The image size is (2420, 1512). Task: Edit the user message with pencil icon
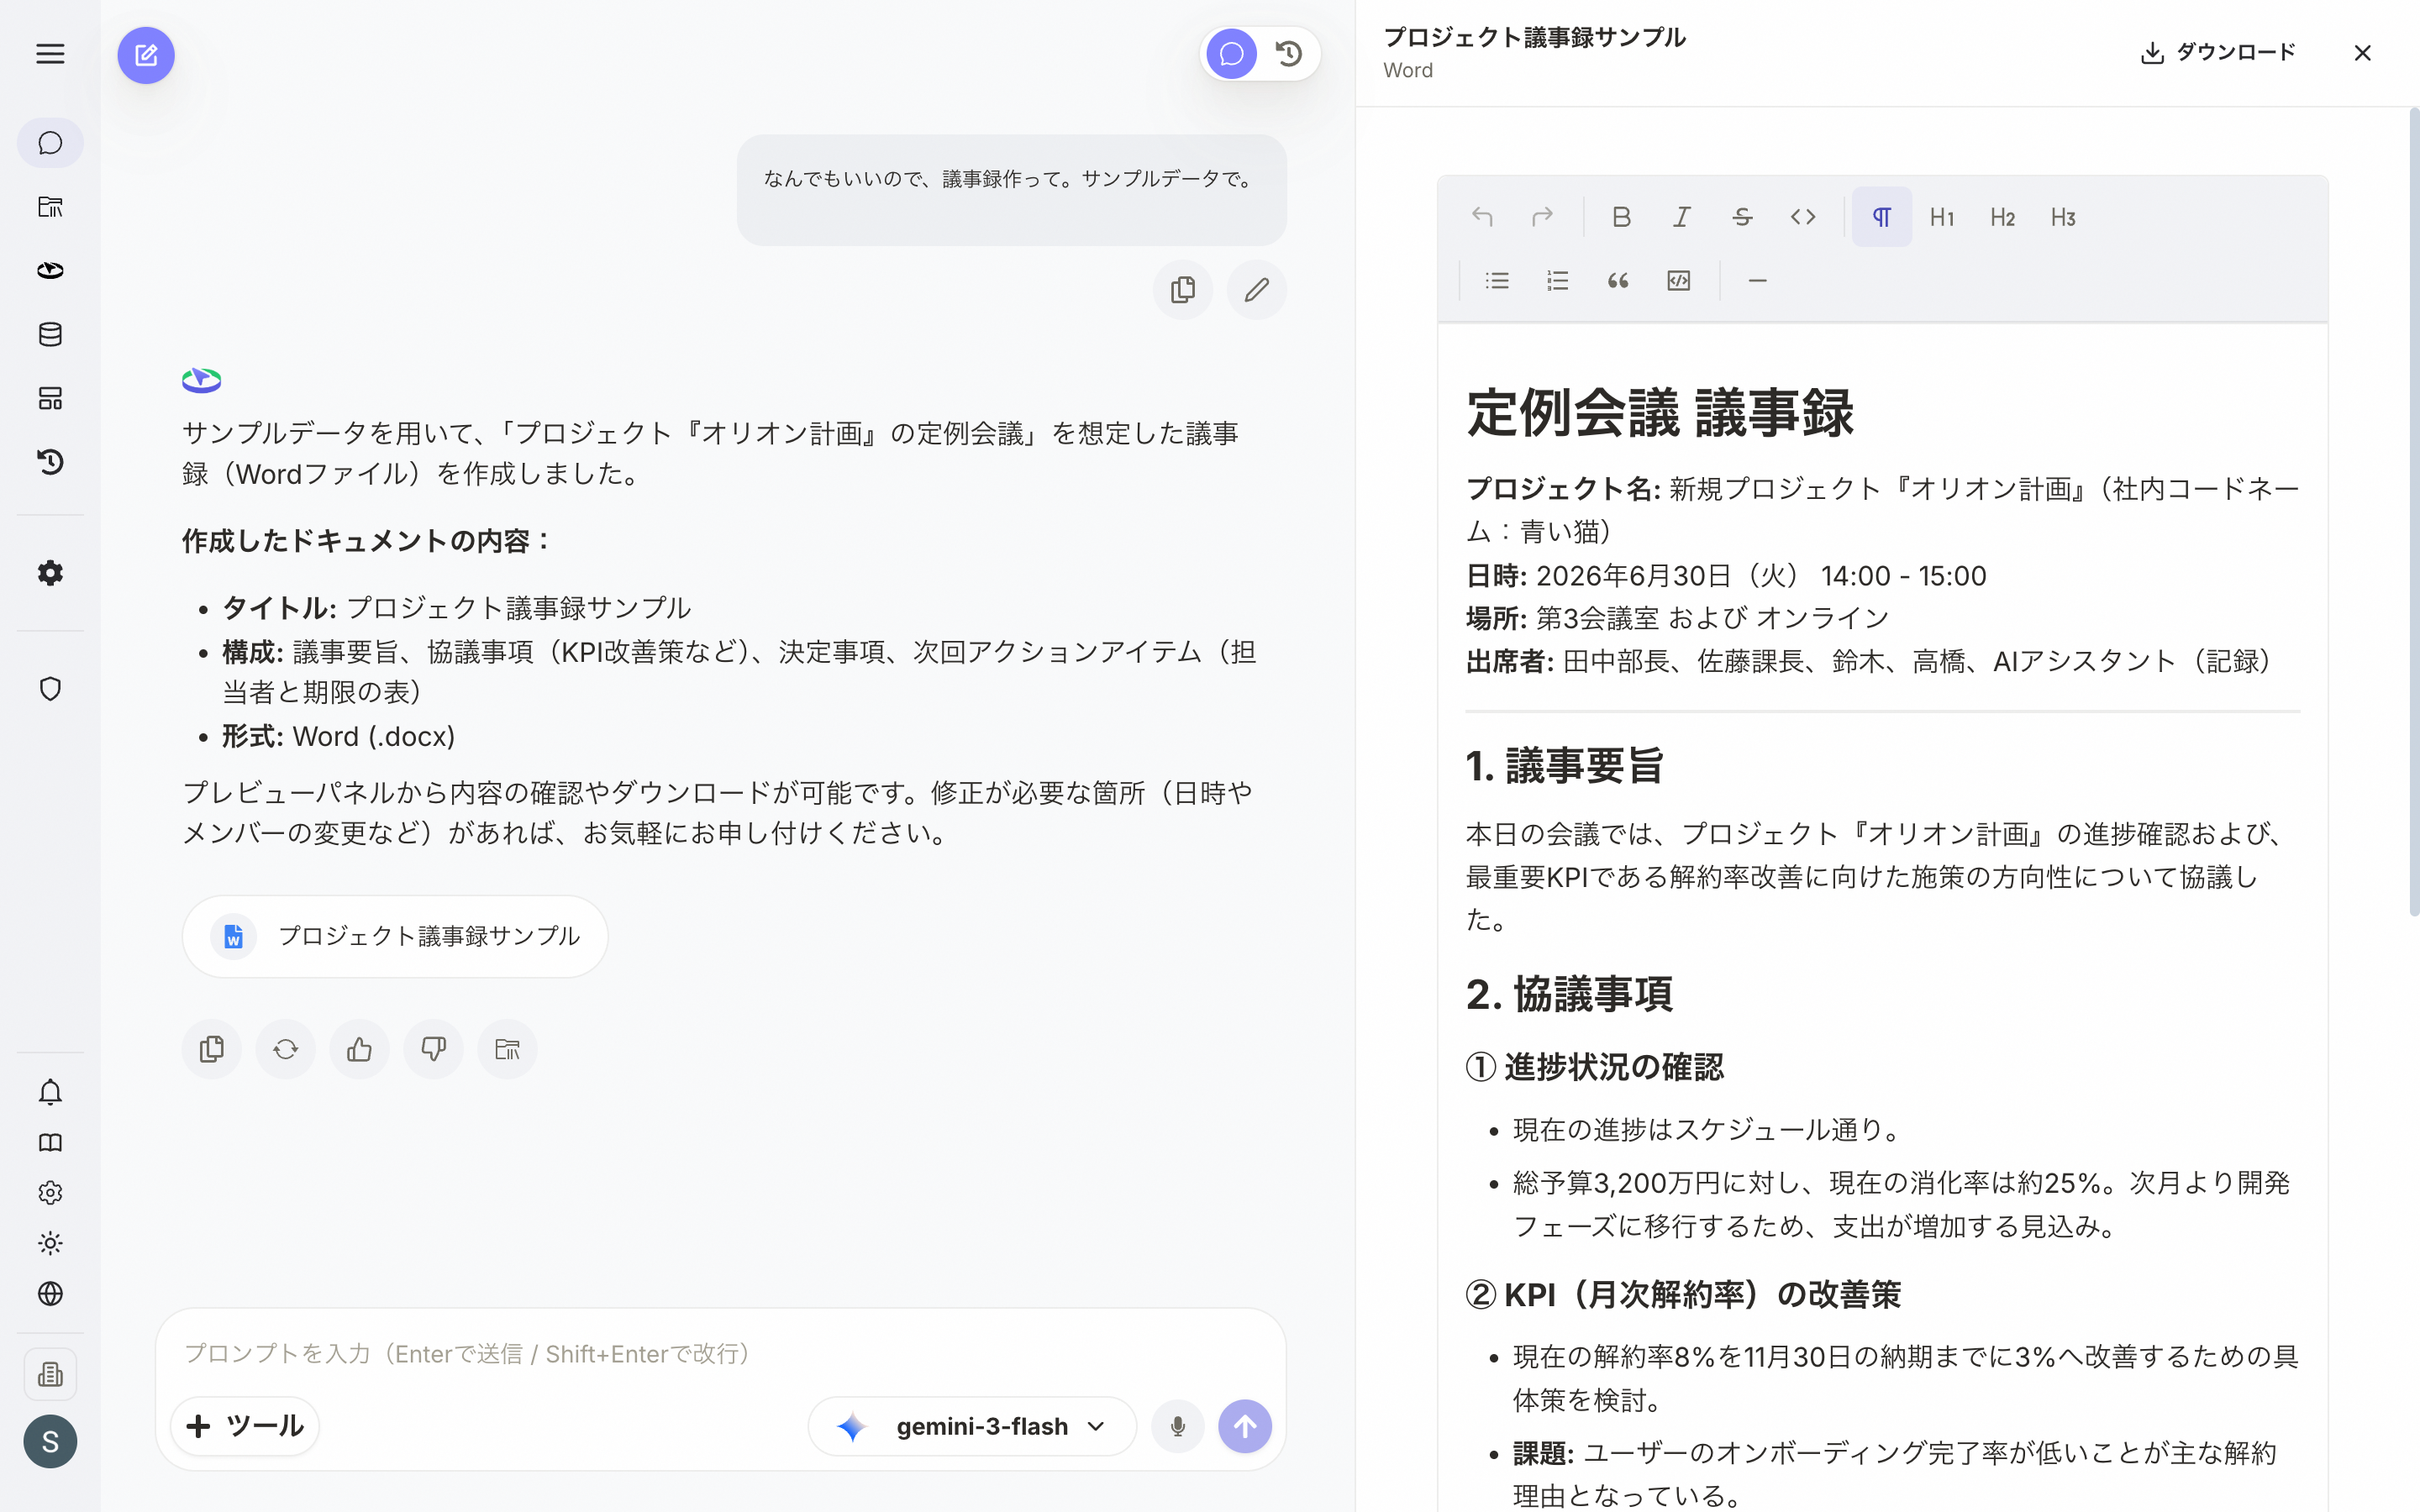[1257, 290]
